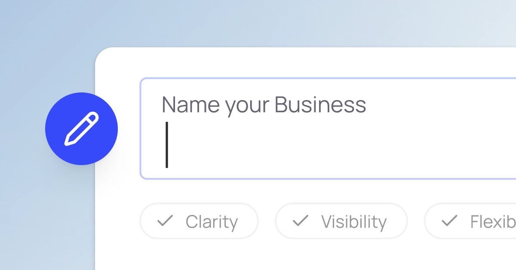Select the pencil inside the blue circle
Image resolution: width=516 pixels, height=270 pixels.
pyautogui.click(x=81, y=129)
